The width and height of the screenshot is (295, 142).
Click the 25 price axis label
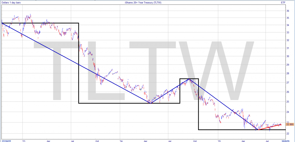pyautogui.click(x=288, y=102)
